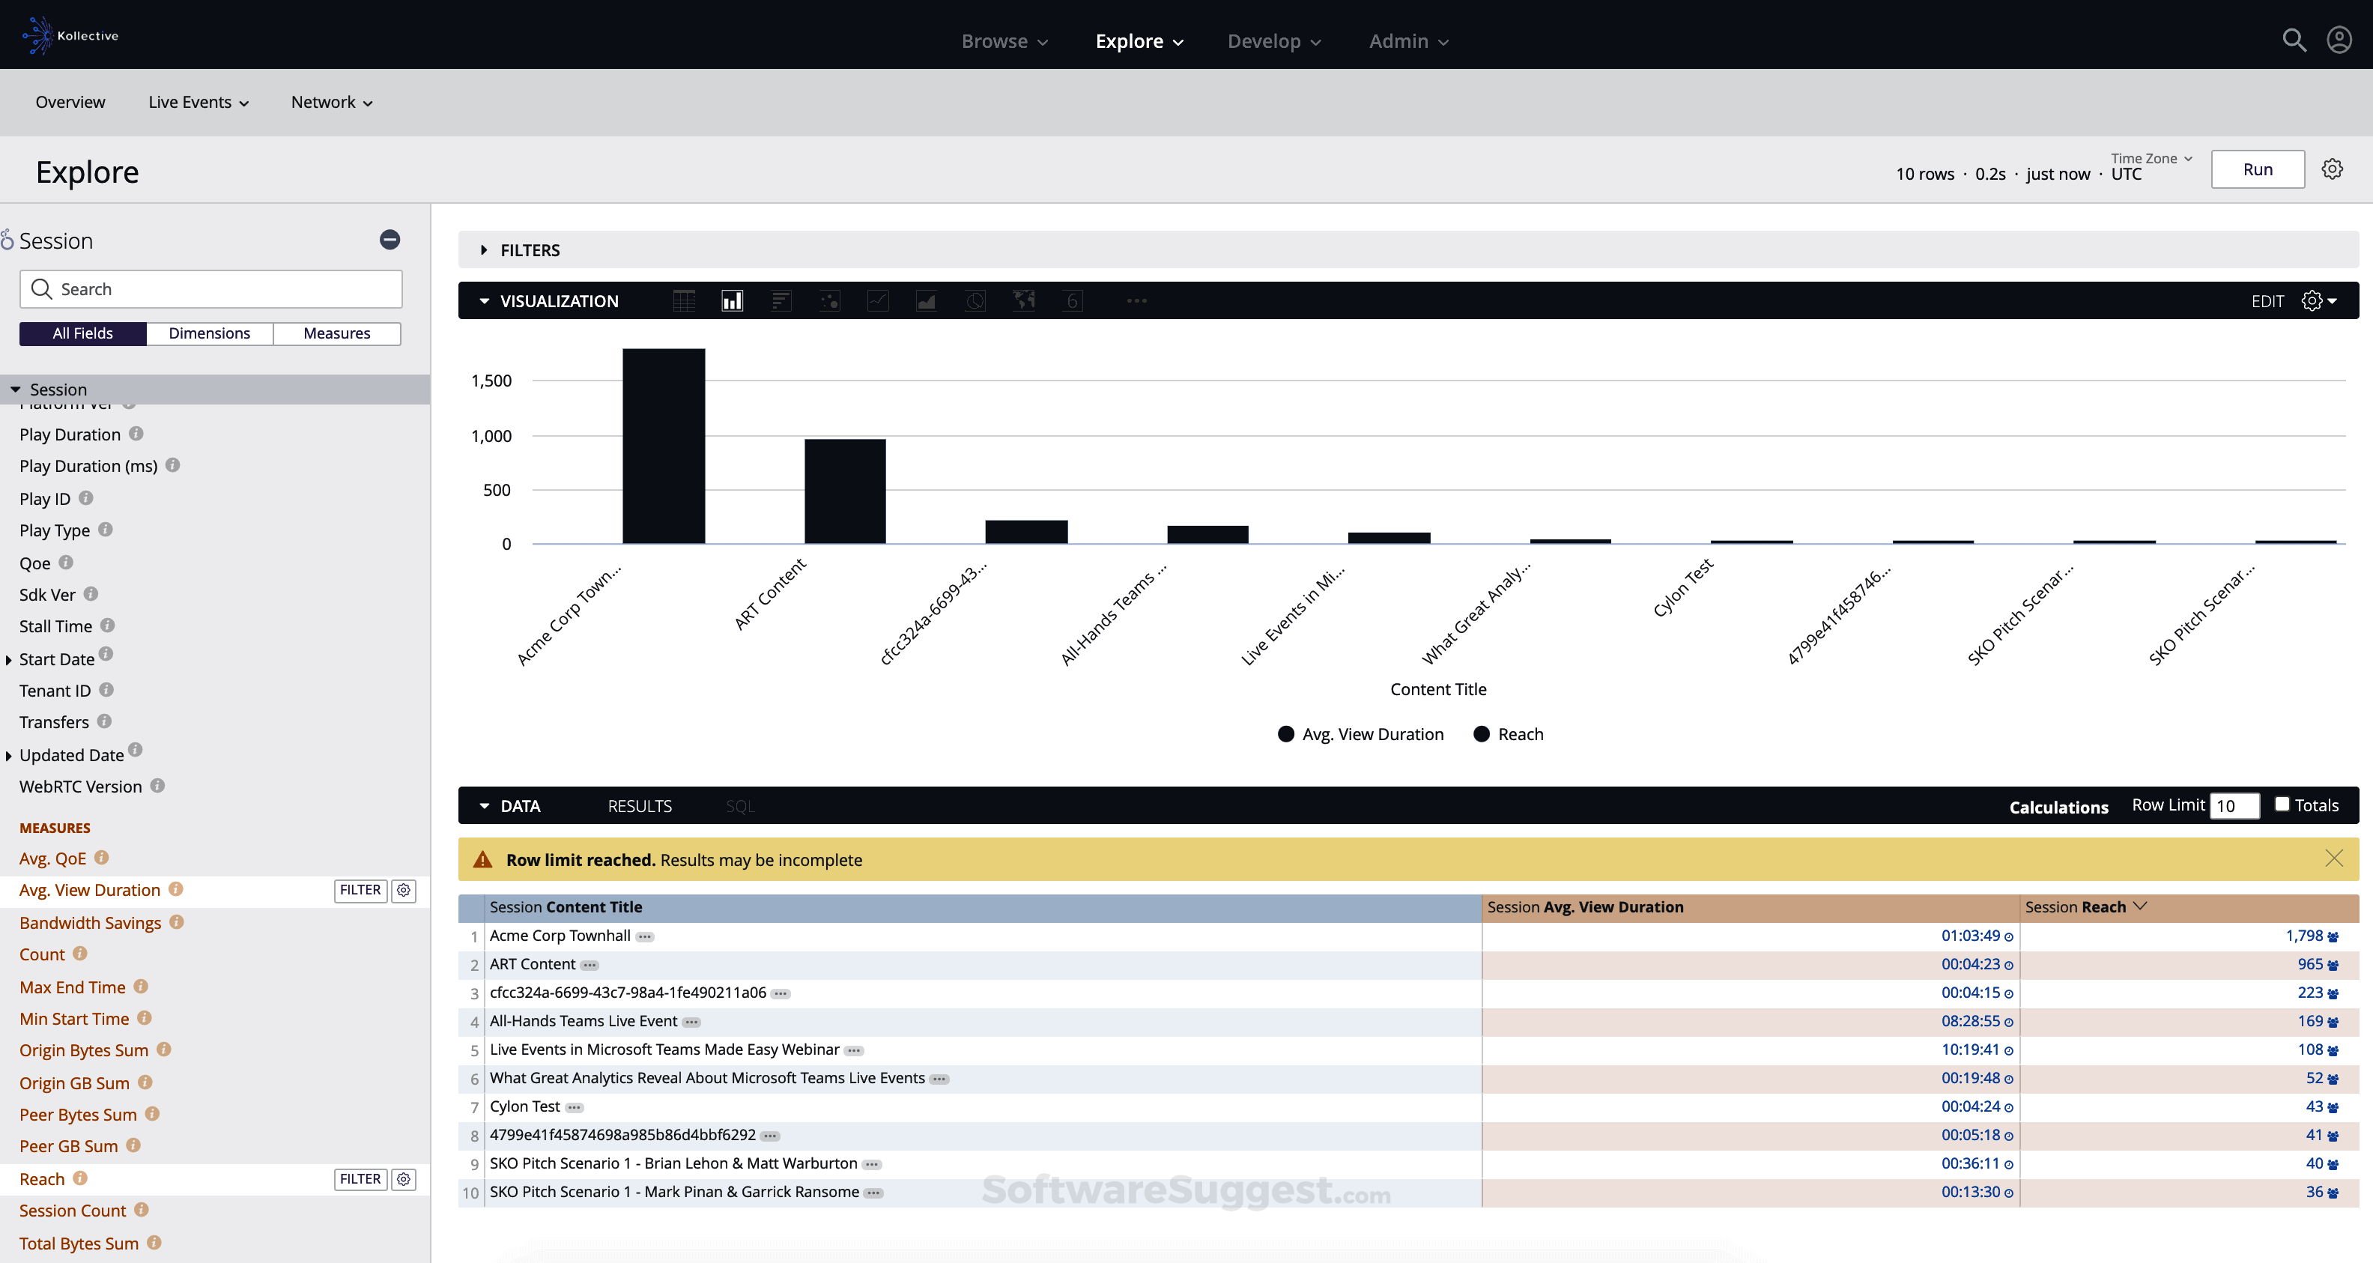Add a filter on Avg. View Duration

point(360,890)
